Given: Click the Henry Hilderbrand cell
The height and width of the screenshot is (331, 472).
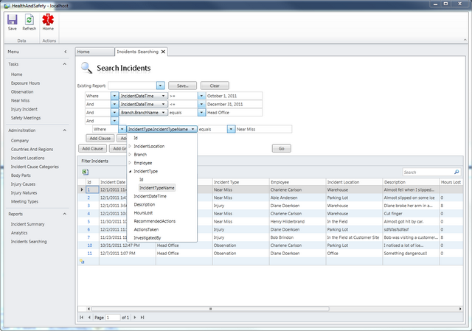Looking at the screenshot, I should click(298, 221).
